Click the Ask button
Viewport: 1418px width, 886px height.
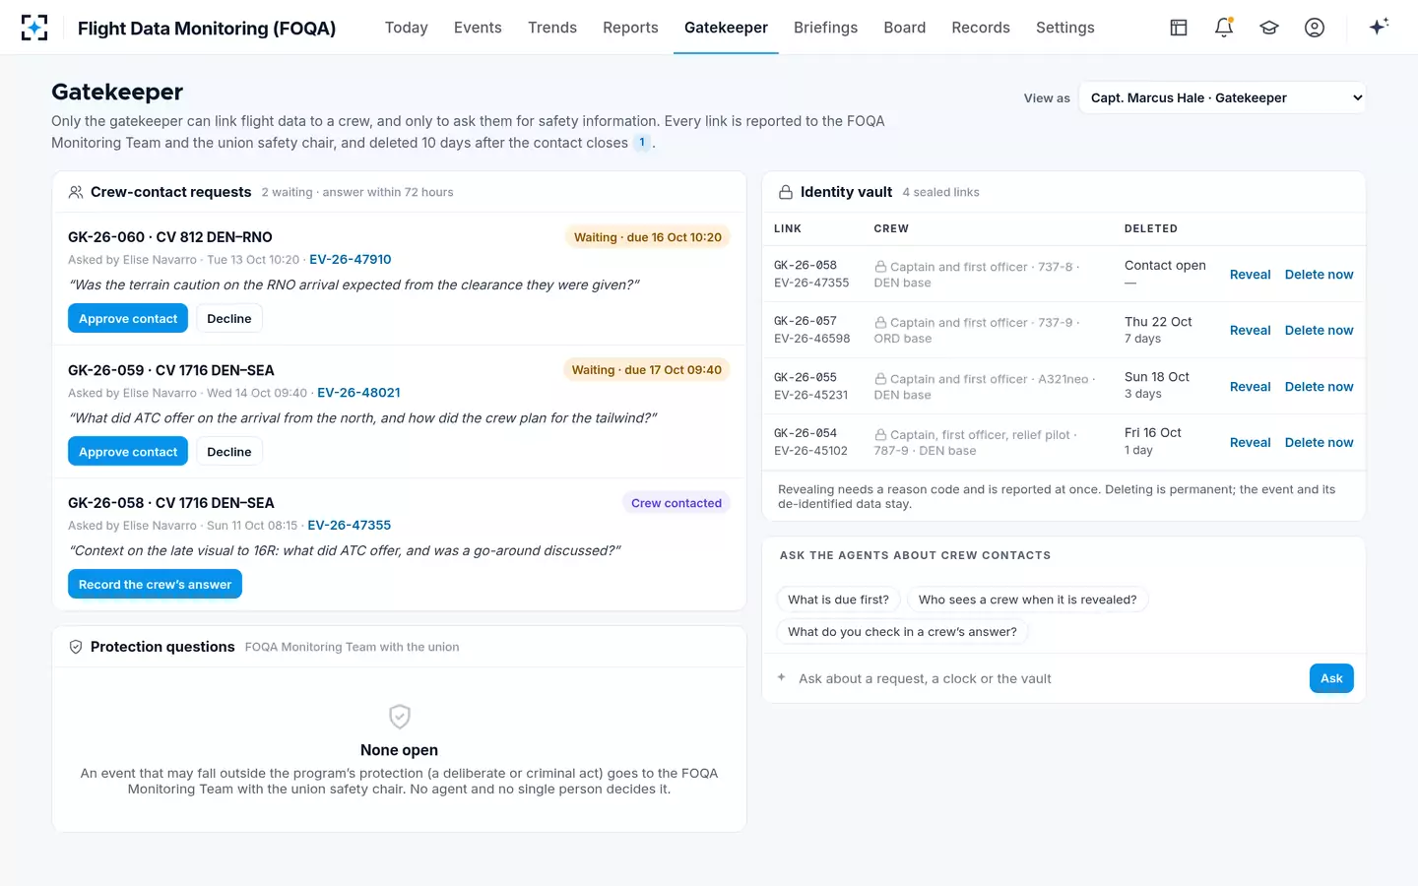pos(1331,678)
